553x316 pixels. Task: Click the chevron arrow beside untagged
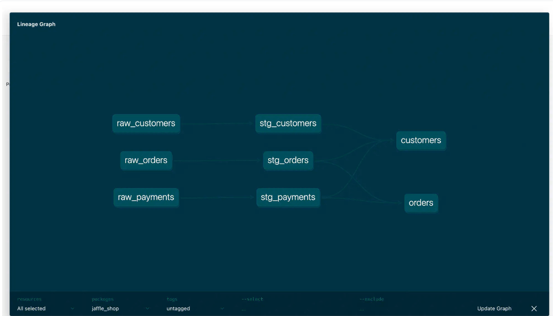click(222, 309)
